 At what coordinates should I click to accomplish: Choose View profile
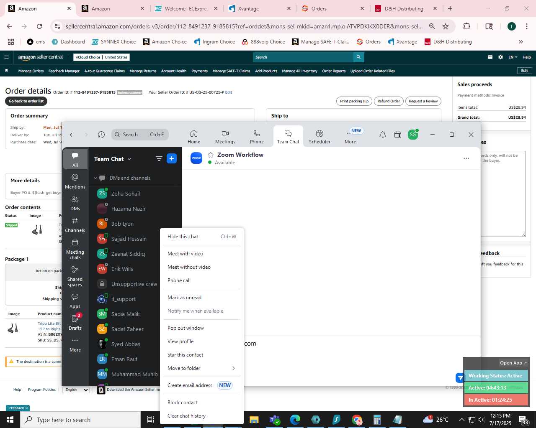point(201,341)
